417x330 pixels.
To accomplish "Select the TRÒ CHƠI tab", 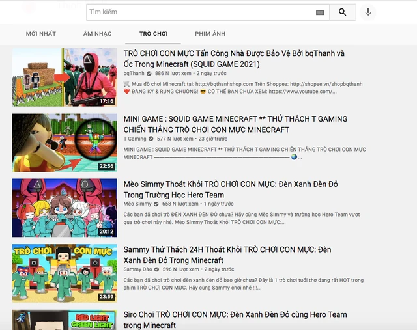I will (154, 34).
